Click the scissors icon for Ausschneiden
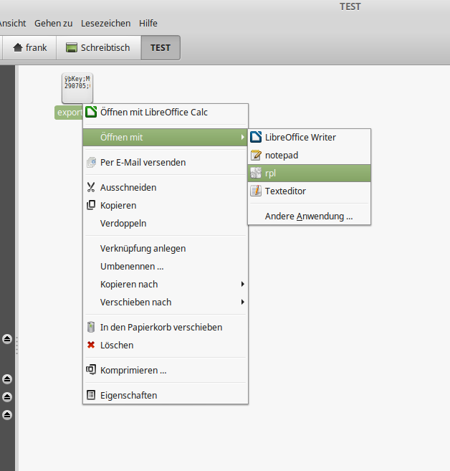Viewport: 450px width, 471px height. 91,187
